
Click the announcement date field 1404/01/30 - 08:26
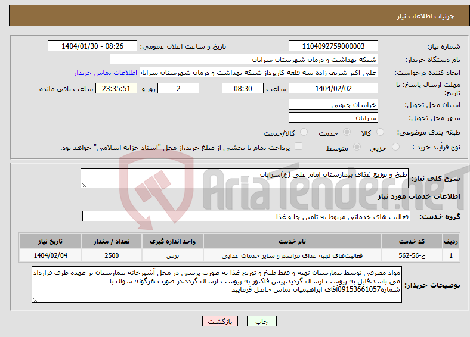92,46
